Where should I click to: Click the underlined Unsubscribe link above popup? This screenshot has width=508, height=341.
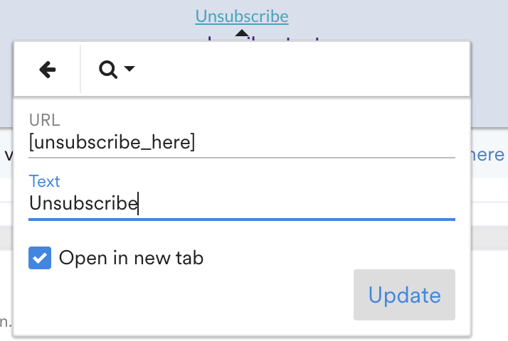(242, 16)
